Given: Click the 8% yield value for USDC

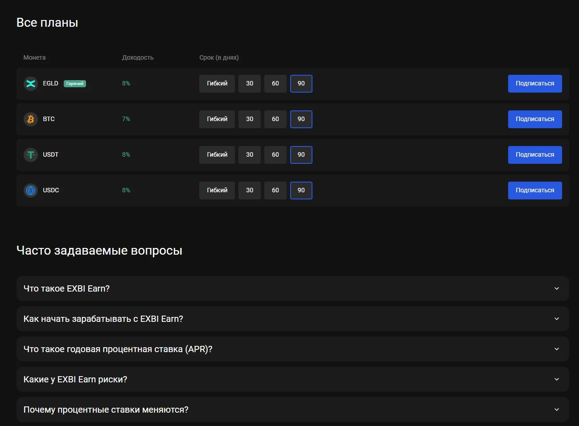Looking at the screenshot, I should 126,190.
